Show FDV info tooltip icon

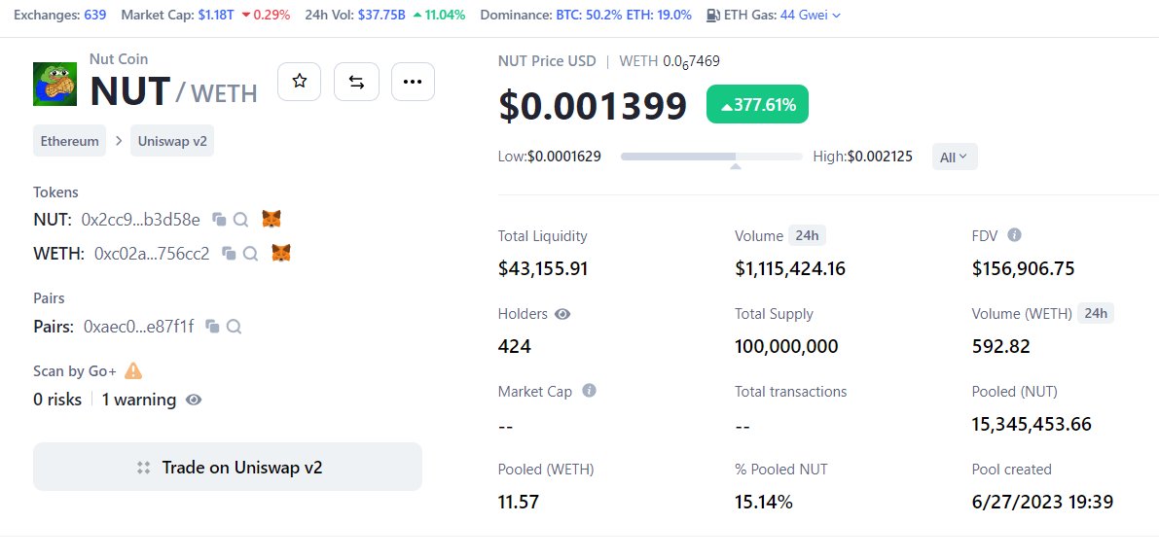click(1015, 234)
